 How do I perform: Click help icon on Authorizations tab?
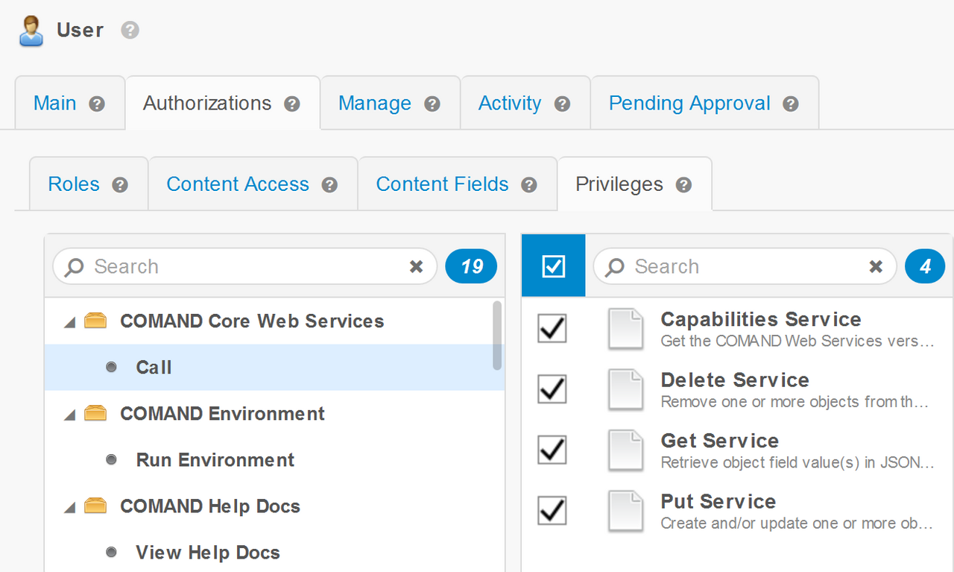click(292, 104)
